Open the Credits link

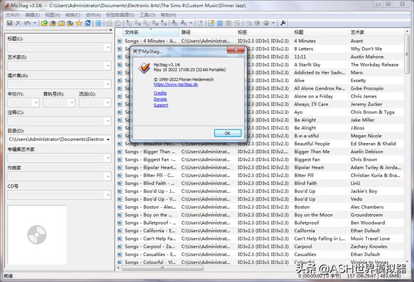pyautogui.click(x=160, y=93)
